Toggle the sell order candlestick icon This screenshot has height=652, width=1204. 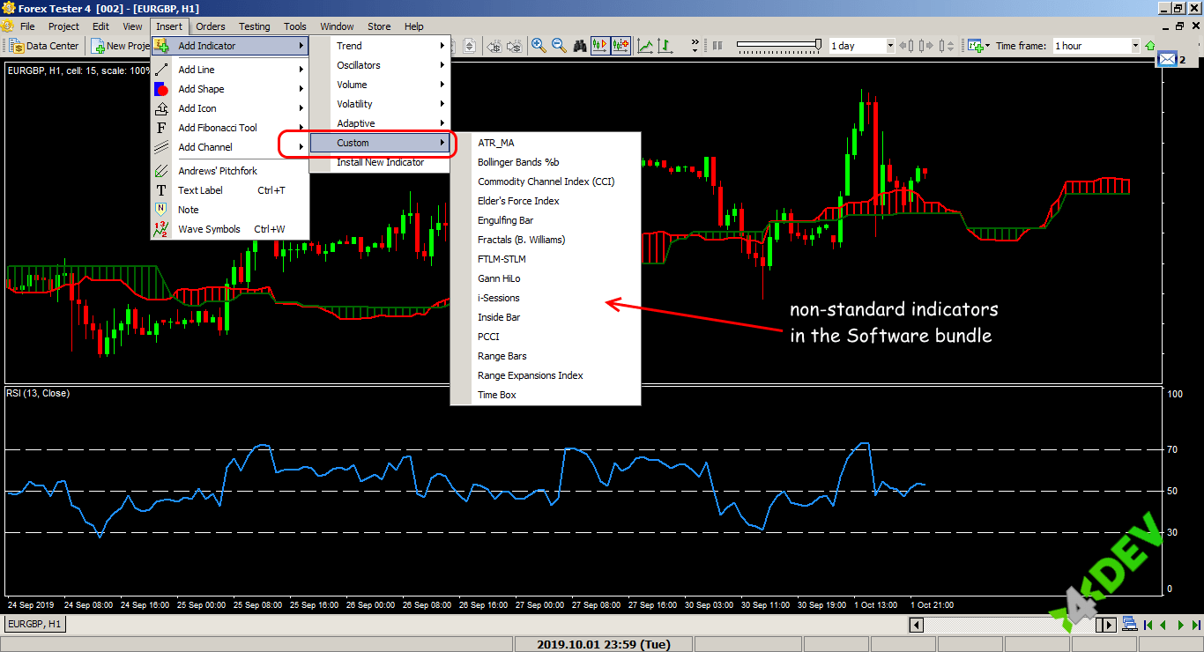[621, 45]
